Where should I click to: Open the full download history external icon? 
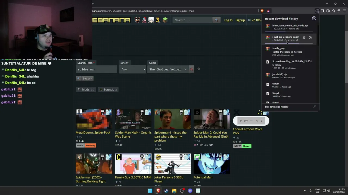click(x=314, y=107)
